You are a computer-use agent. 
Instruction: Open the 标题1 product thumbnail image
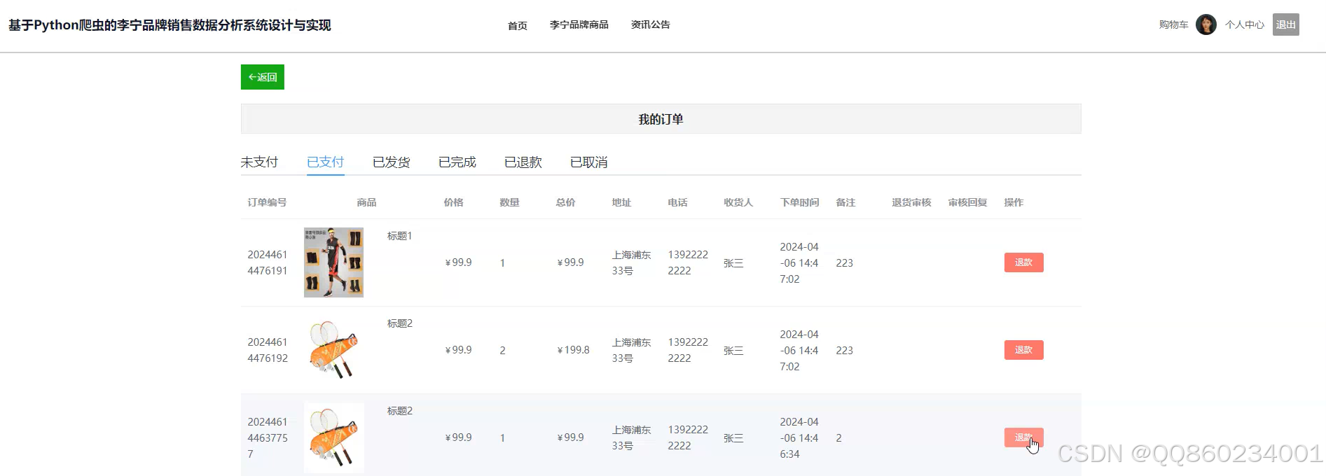pos(333,262)
